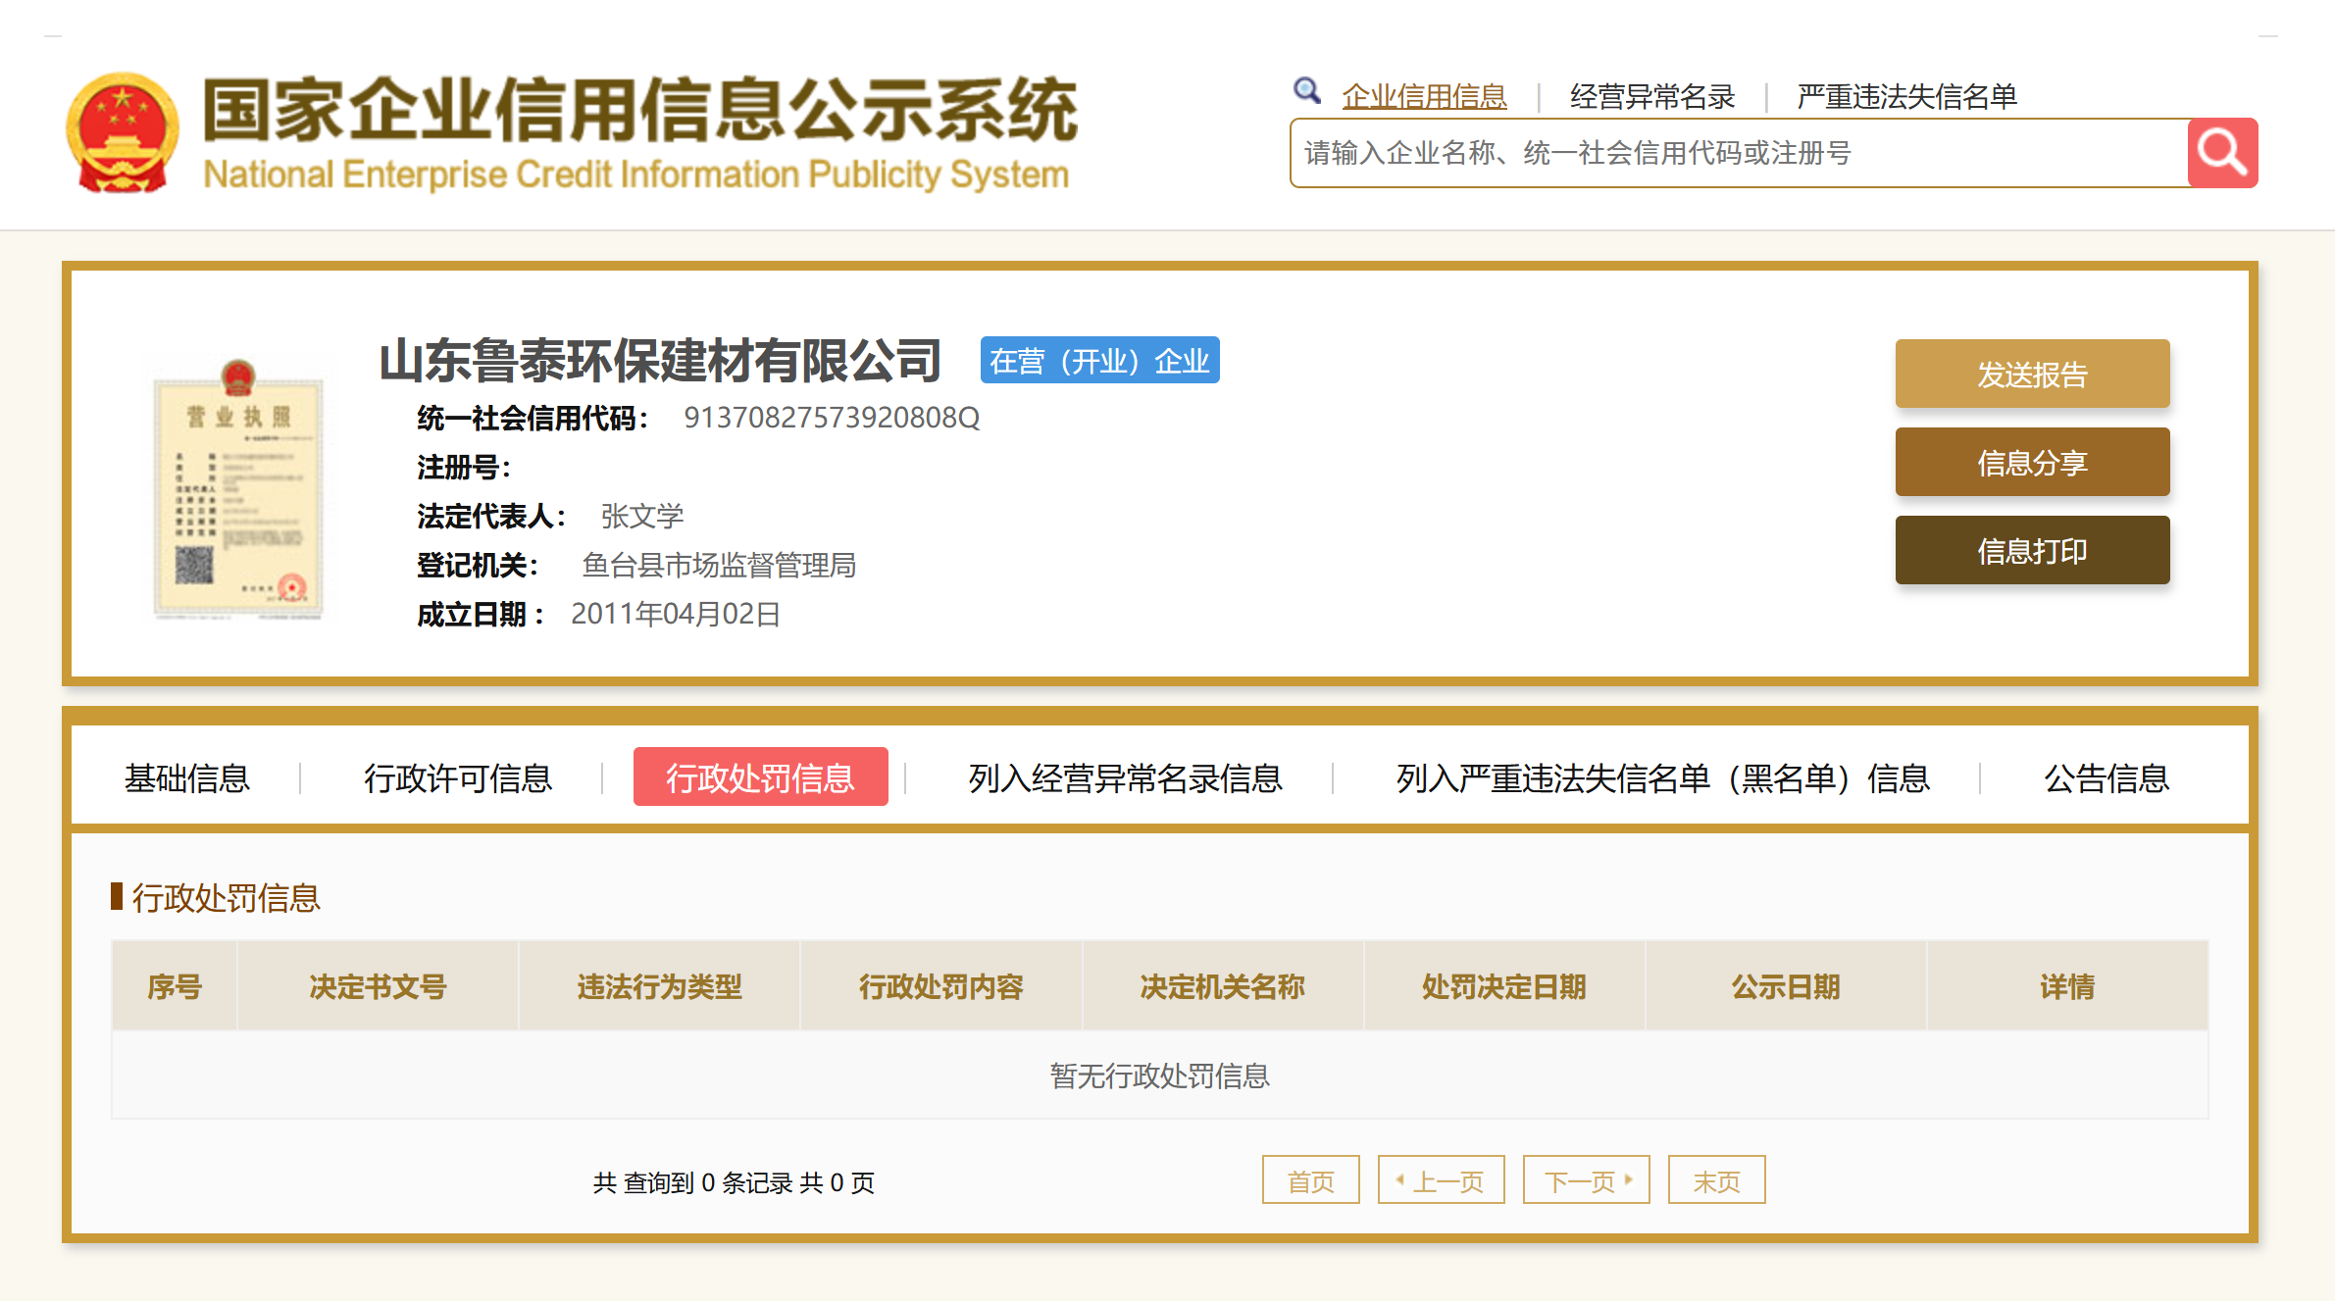Click the 公示日期 column header
The image size is (2335, 1301).
pos(1786,986)
